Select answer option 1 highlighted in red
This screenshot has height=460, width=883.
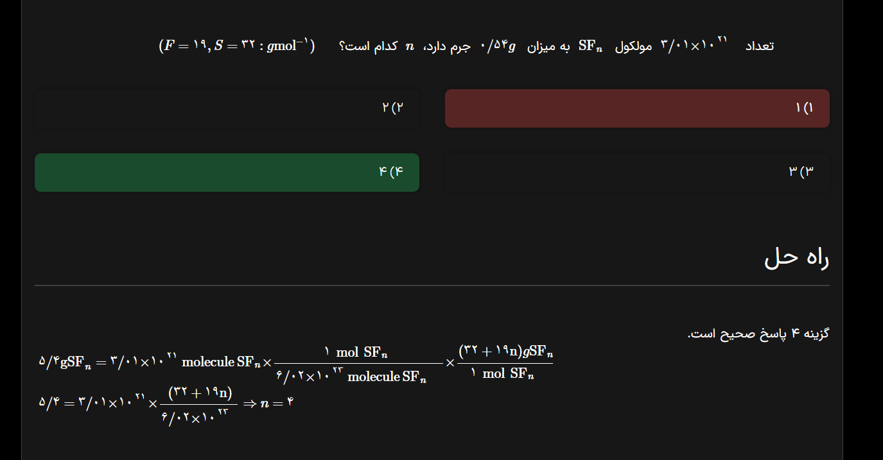click(637, 108)
